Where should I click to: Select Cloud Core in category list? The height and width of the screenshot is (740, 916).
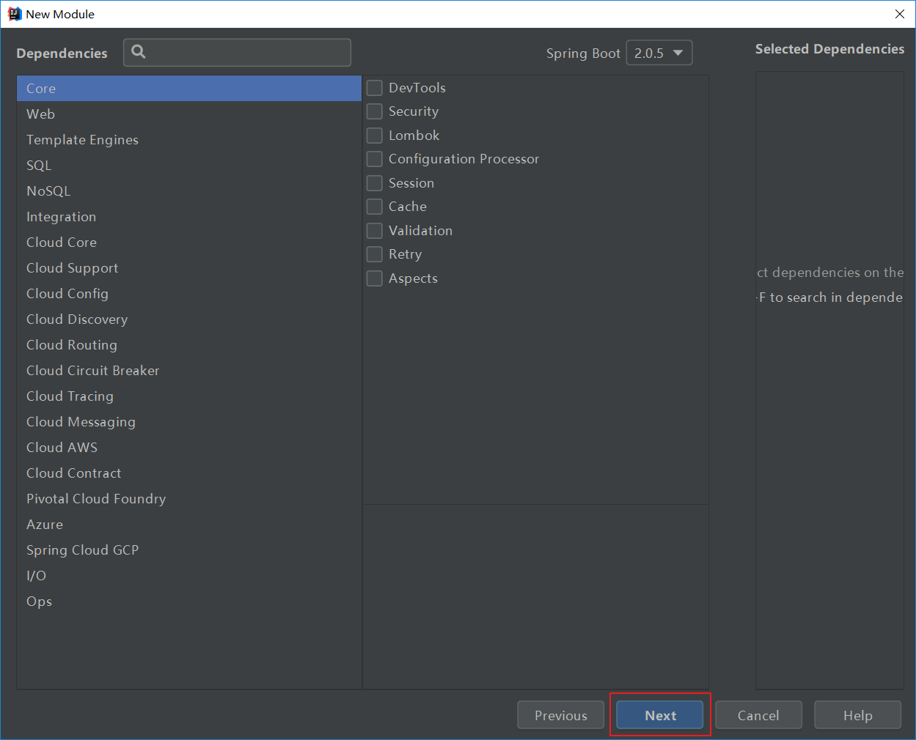click(x=189, y=243)
